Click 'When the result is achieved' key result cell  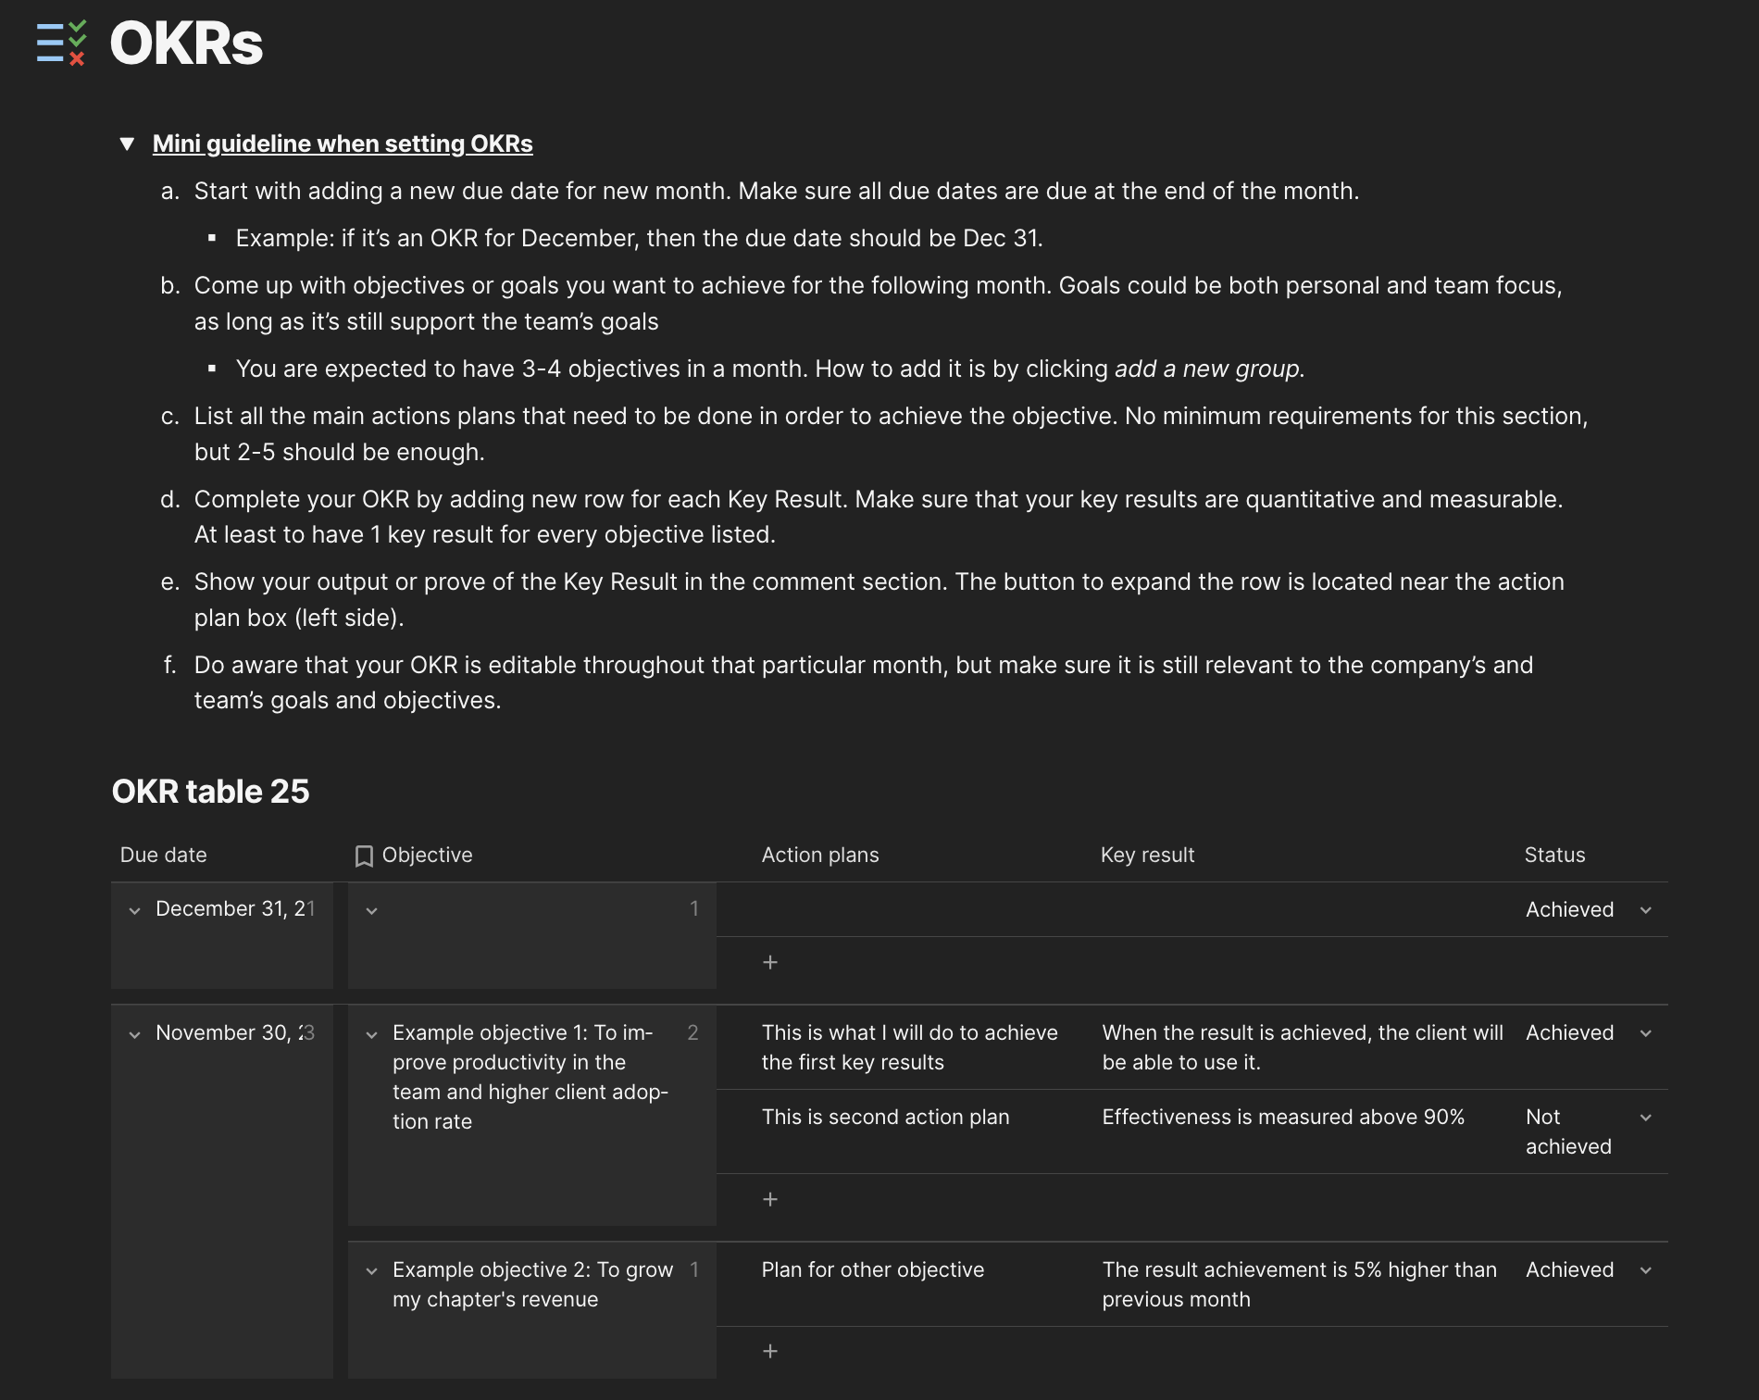[1302, 1047]
